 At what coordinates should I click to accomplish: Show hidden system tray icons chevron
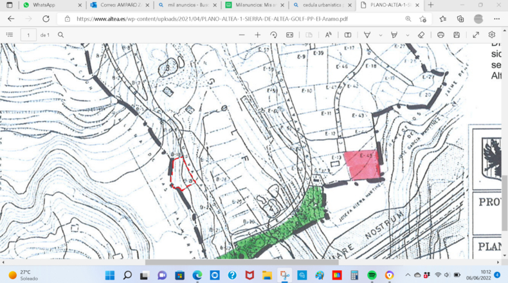[408, 275]
